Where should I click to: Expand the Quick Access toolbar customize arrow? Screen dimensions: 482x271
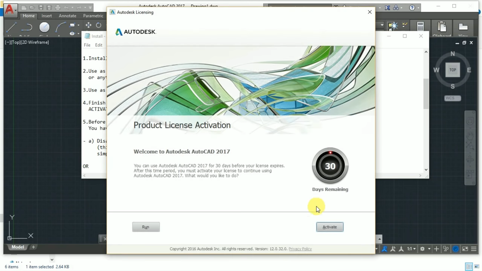point(91,8)
